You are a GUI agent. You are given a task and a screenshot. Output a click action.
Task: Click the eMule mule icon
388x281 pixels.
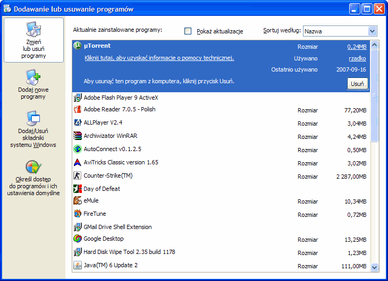[78, 200]
